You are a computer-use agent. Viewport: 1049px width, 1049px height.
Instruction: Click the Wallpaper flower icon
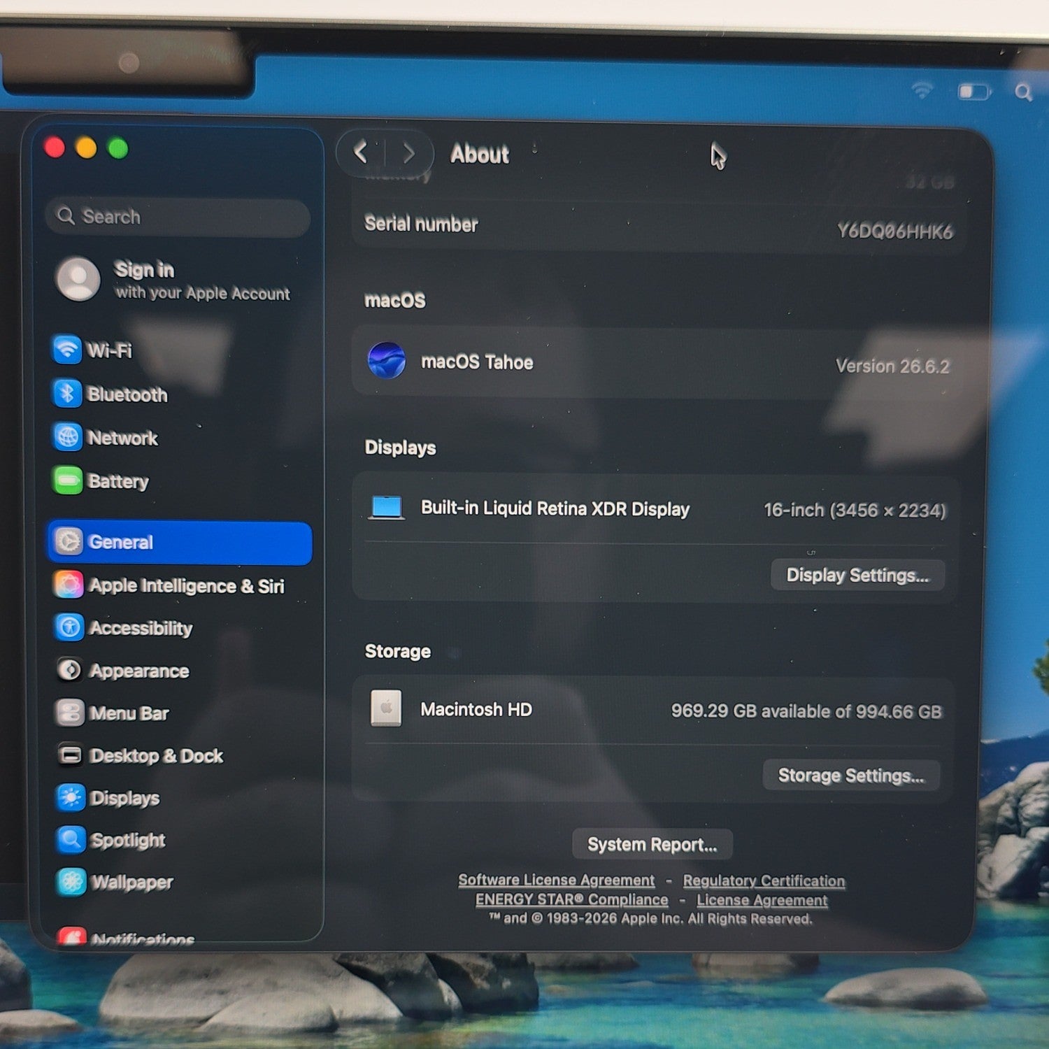71,882
